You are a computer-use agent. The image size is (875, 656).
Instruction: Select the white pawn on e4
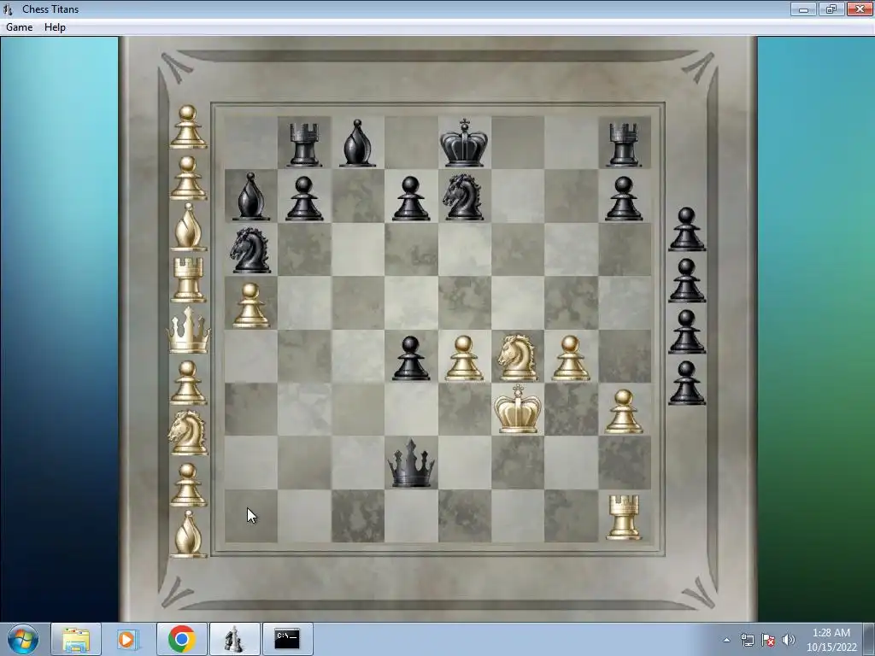464,358
